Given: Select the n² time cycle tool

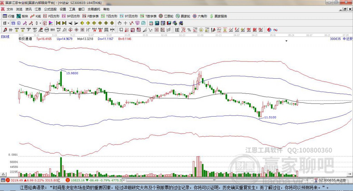Looking at the screenshot, I should pyautogui.click(x=58, y=30).
